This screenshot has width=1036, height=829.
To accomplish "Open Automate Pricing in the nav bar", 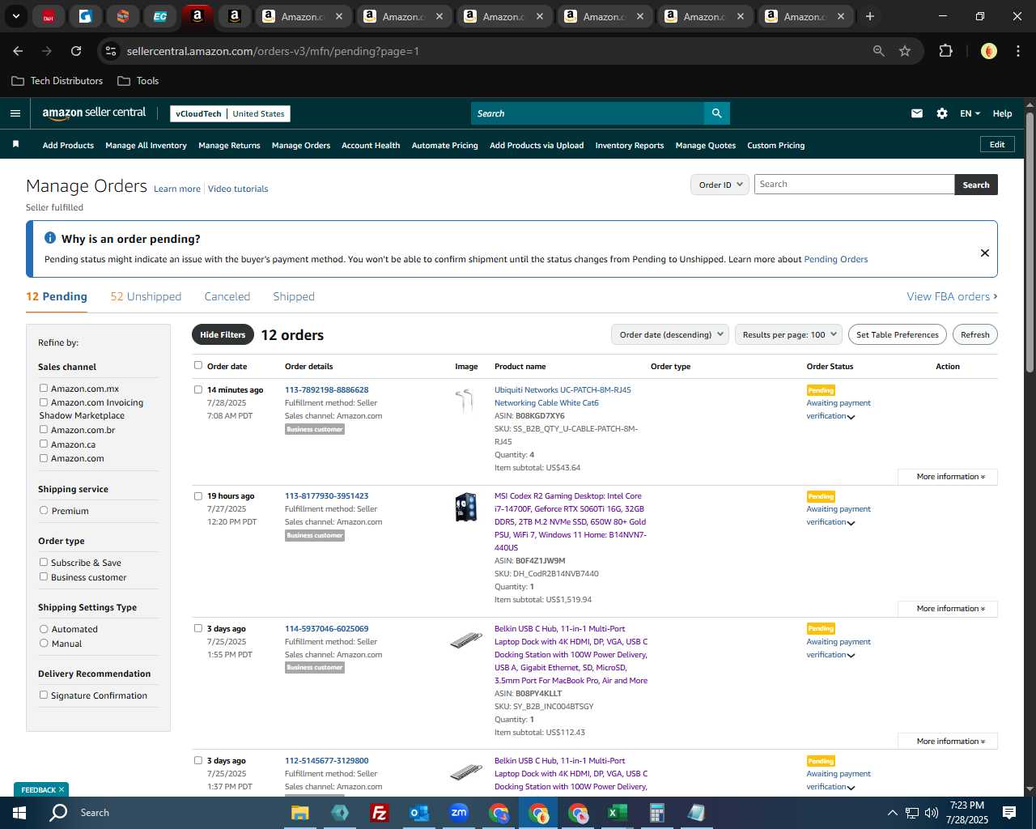I will click(445, 146).
